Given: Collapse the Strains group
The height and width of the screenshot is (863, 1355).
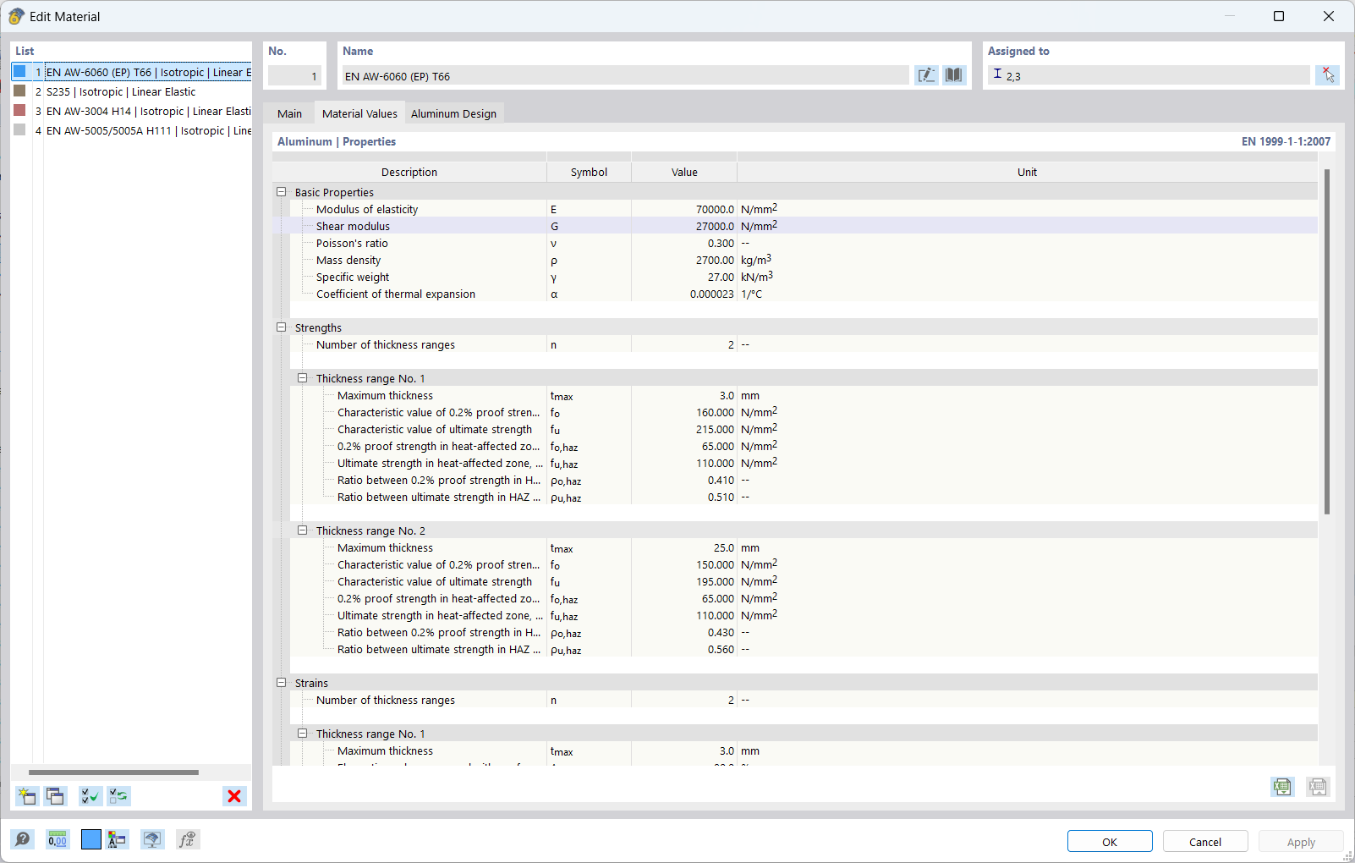Looking at the screenshot, I should click(x=282, y=683).
